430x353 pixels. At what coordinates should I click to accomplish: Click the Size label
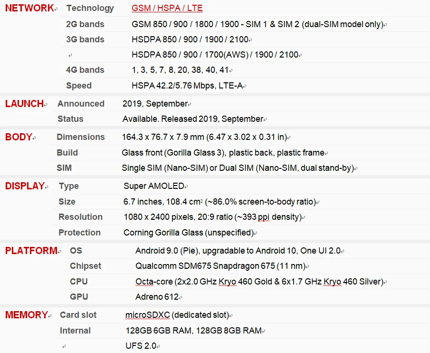coord(67,202)
